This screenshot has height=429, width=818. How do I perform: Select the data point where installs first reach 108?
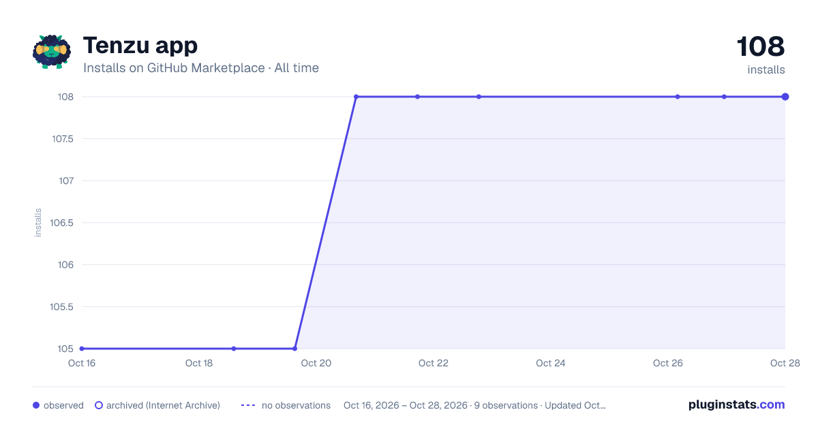pyautogui.click(x=356, y=97)
